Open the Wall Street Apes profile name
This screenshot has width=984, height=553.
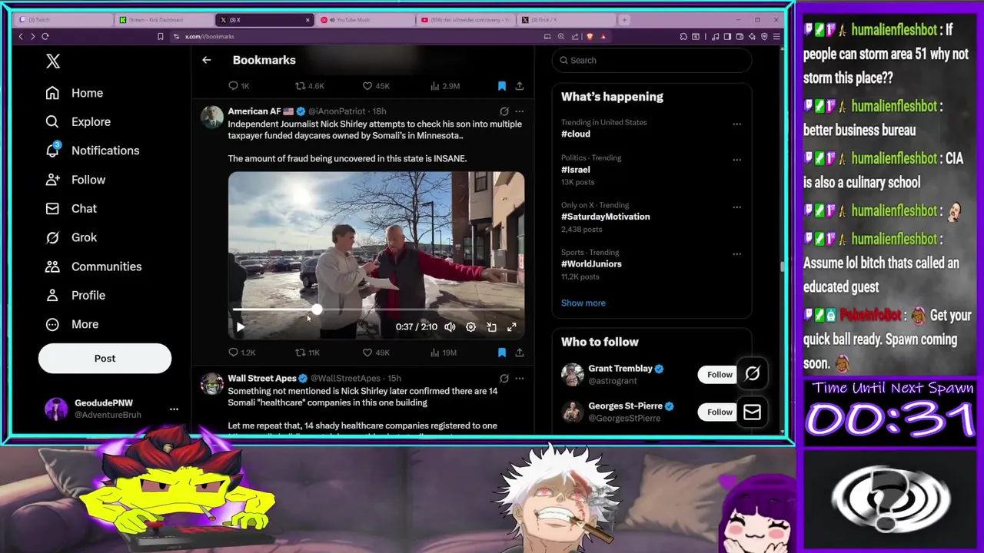(262, 379)
